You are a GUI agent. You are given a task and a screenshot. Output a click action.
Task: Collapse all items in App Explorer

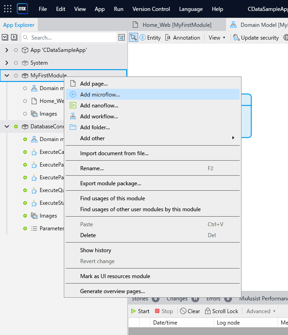[5, 37]
